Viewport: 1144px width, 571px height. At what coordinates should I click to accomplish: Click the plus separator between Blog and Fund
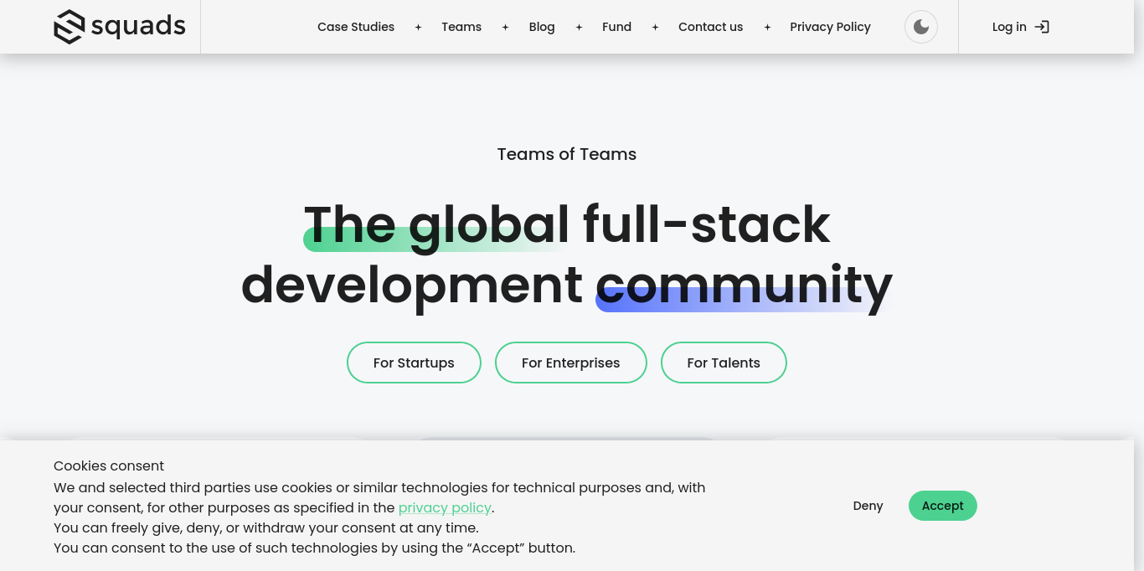[579, 27]
